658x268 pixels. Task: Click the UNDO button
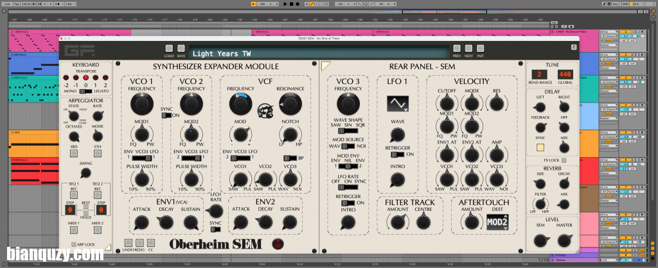coord(129,242)
